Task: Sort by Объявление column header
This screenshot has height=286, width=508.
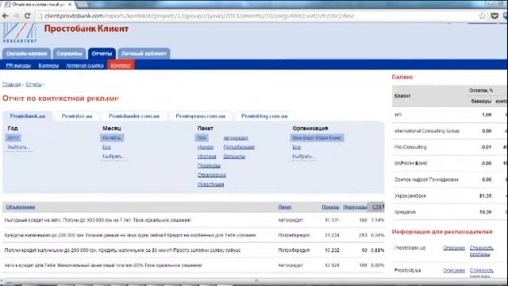Action: (21, 207)
